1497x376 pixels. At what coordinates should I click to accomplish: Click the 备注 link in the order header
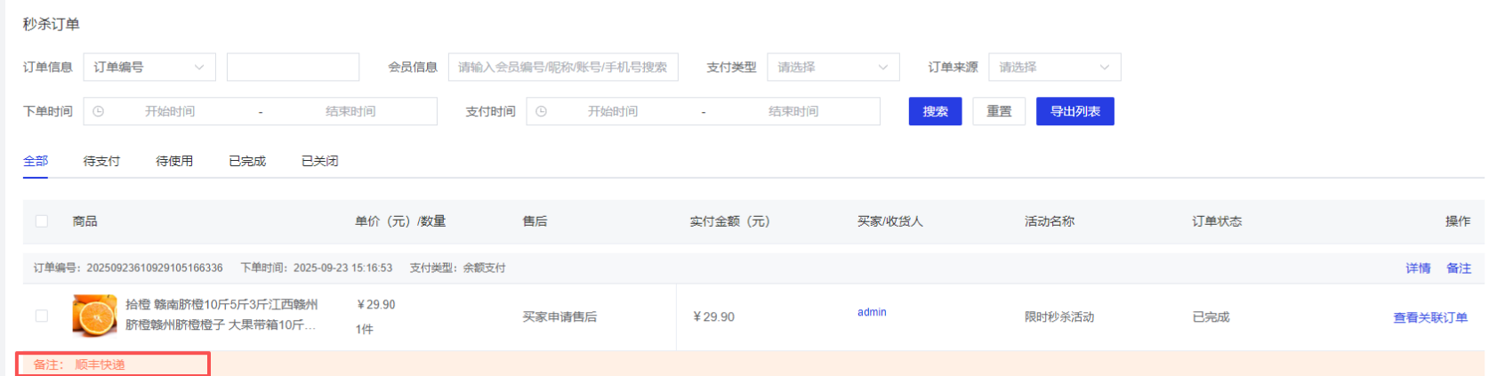[x=1459, y=268]
